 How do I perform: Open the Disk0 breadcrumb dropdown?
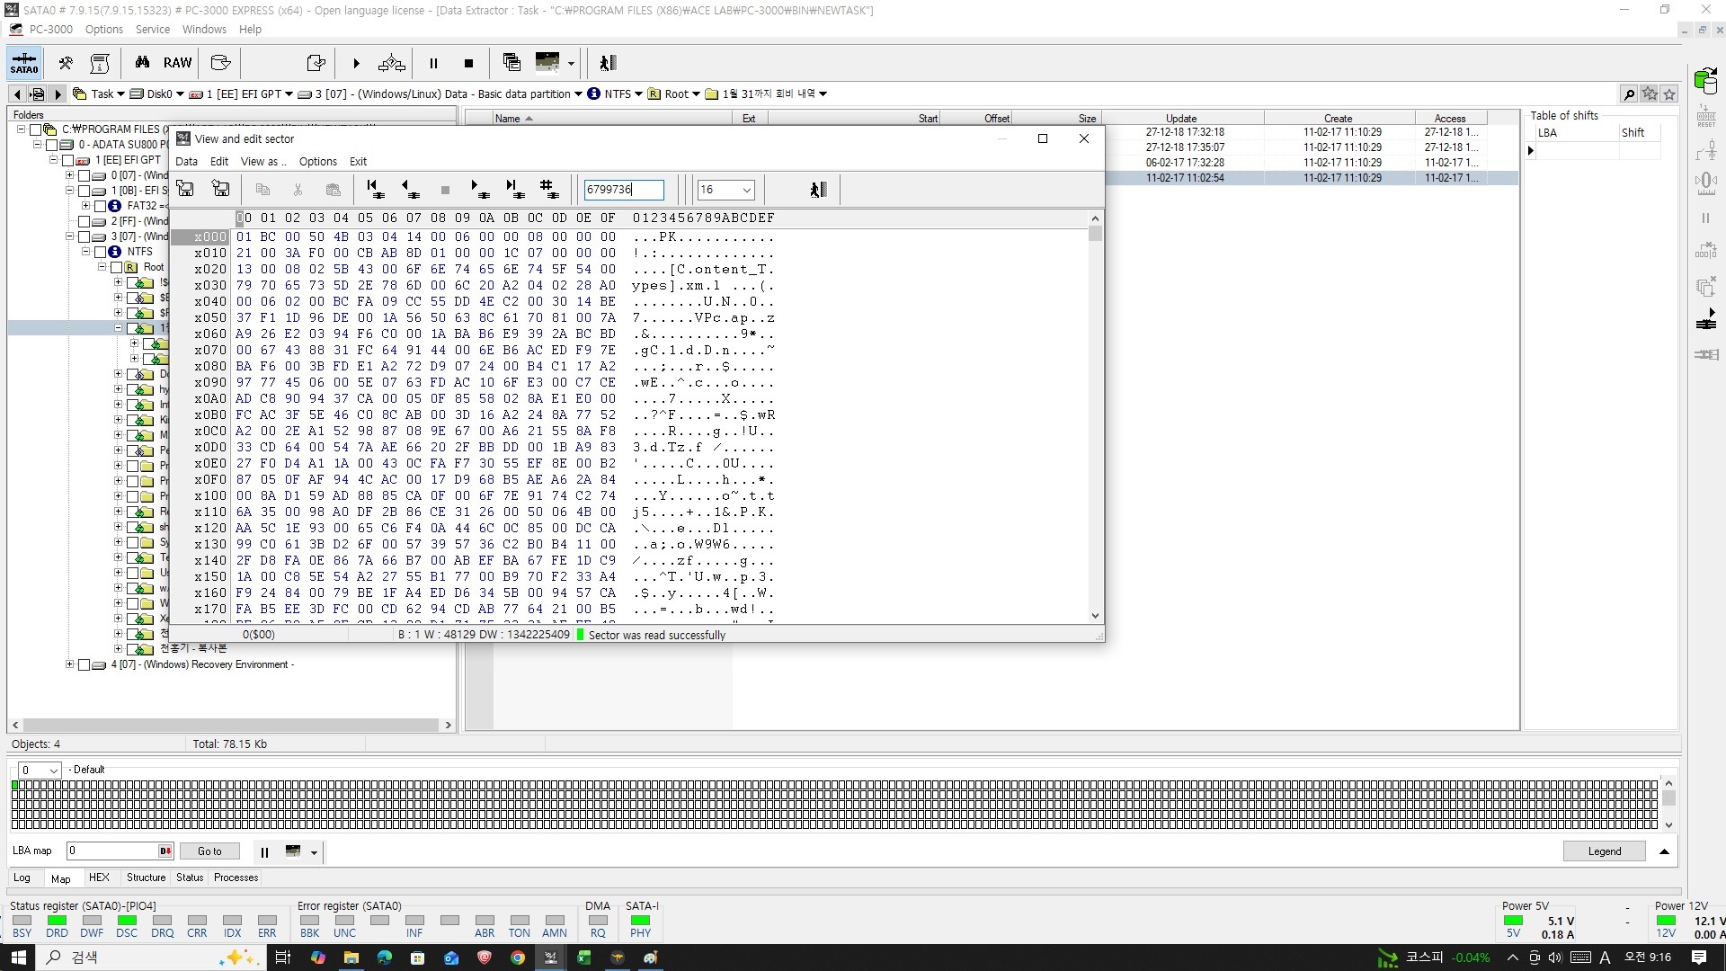coord(180,94)
